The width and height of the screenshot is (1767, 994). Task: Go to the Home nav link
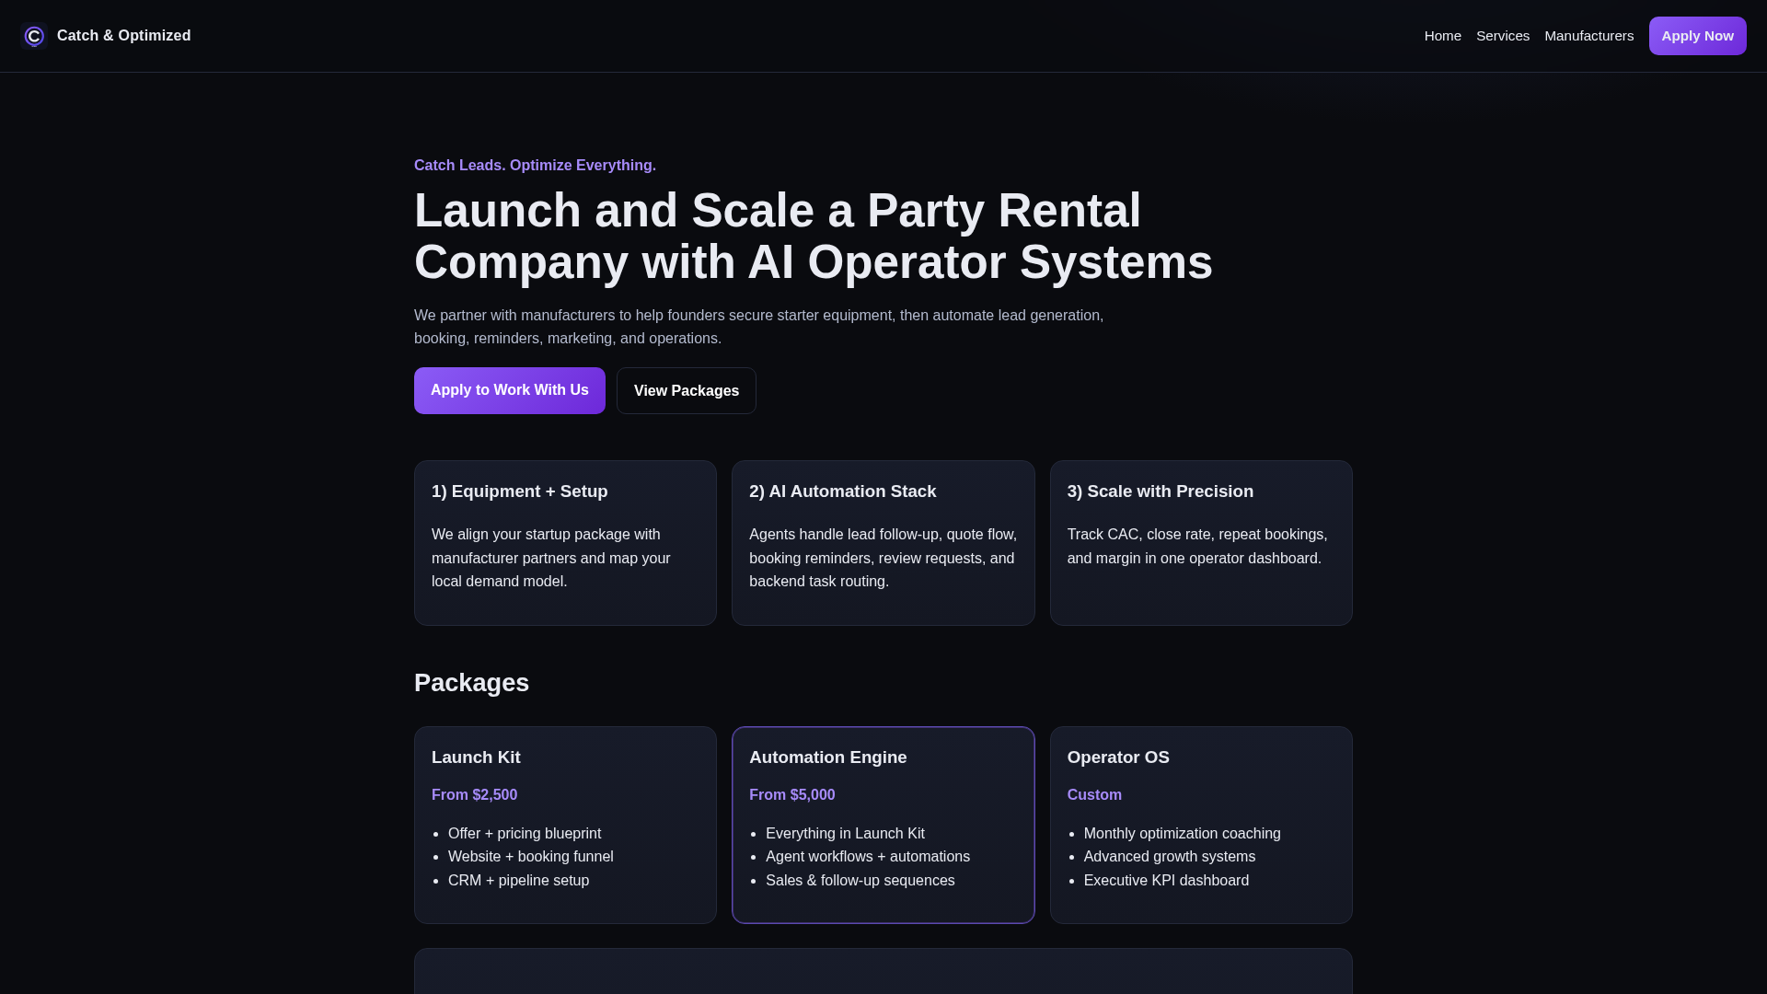click(x=1442, y=36)
